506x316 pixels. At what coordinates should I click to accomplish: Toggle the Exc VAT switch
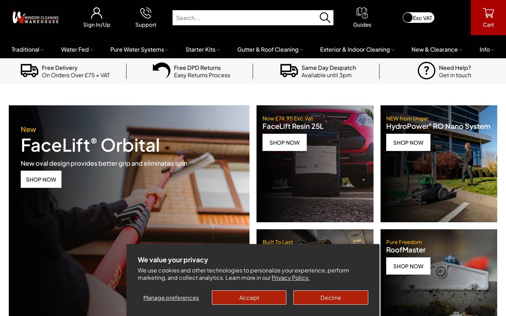(419, 18)
